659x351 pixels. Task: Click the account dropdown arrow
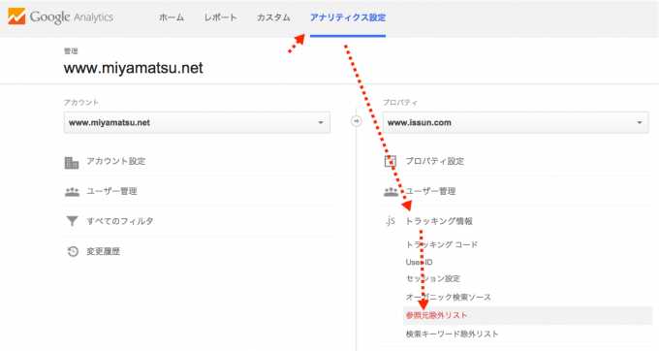click(x=320, y=123)
